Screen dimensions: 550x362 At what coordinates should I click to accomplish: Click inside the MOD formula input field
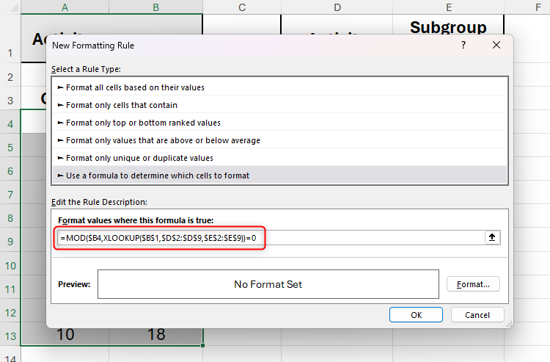click(367, 237)
